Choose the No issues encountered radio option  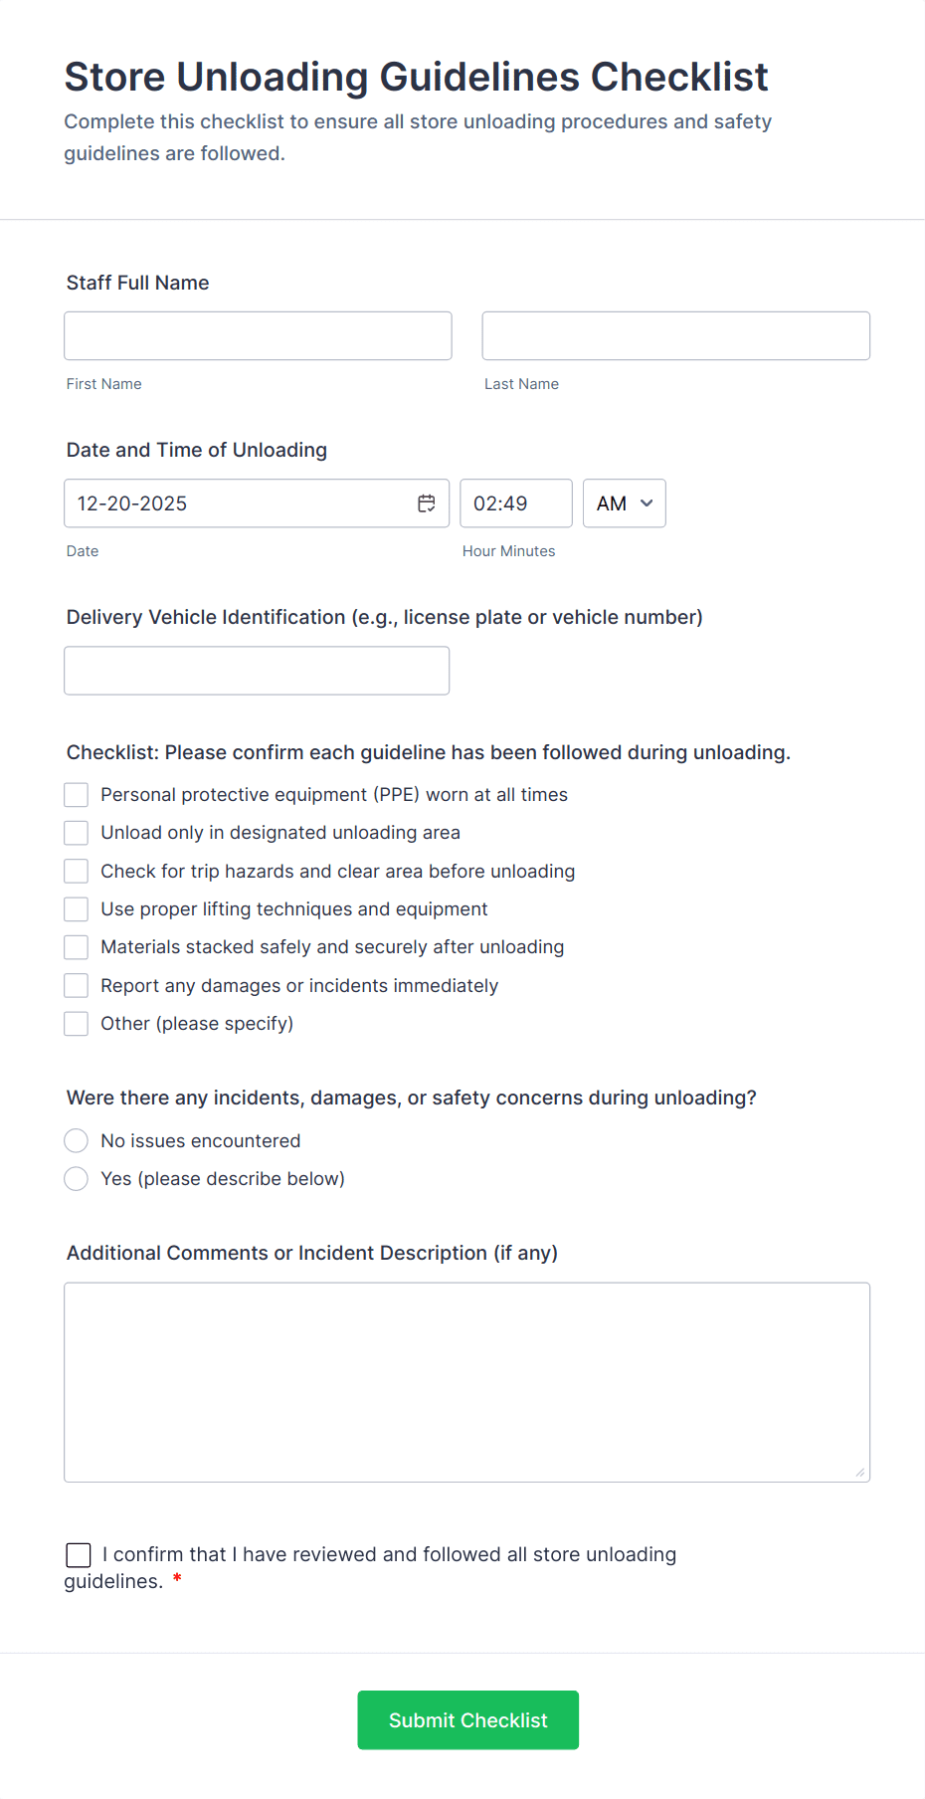coord(77,1141)
